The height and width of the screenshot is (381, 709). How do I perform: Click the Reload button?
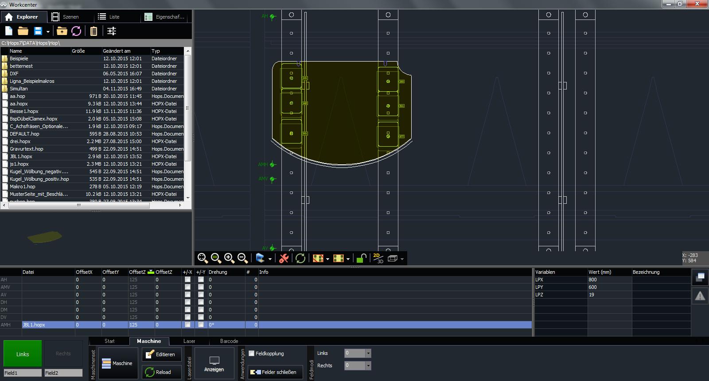coord(162,372)
